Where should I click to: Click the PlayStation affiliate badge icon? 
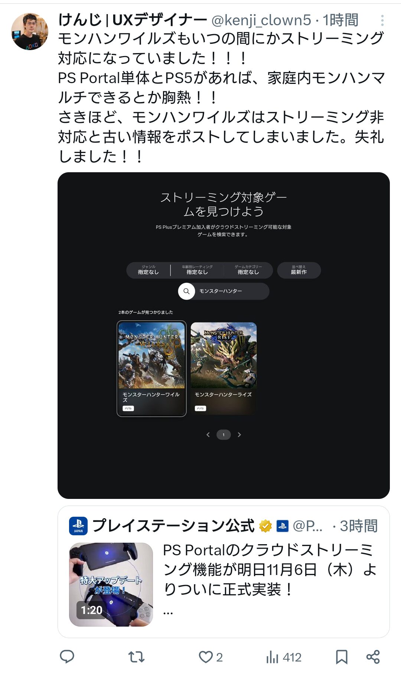(283, 526)
